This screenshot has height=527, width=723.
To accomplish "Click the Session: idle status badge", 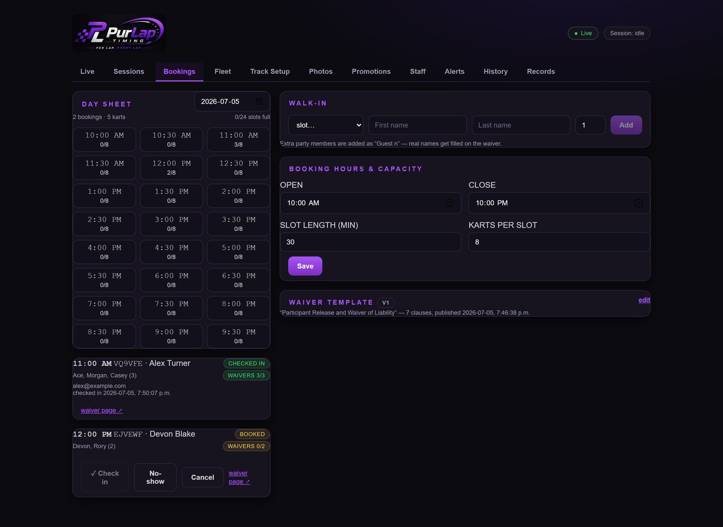I will pos(627,33).
